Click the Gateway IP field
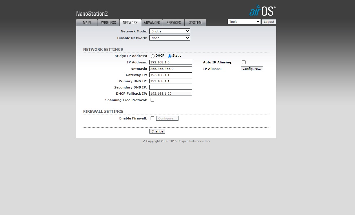Viewport: 355px width, 215px height. click(x=171, y=75)
